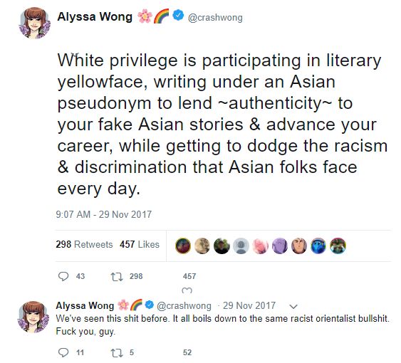The height and width of the screenshot is (363, 401).
Task: Expand the chevron menu on the reply tweet
Action: click(293, 306)
